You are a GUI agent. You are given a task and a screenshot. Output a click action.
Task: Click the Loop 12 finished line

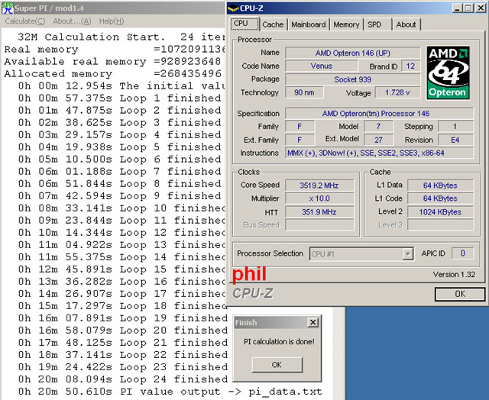[121, 233]
